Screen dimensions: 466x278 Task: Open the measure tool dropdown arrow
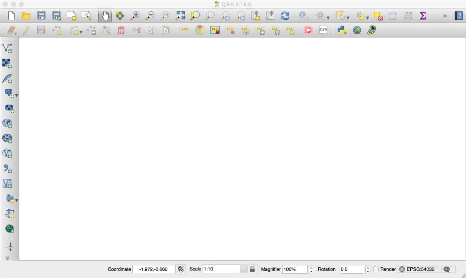[328, 17]
